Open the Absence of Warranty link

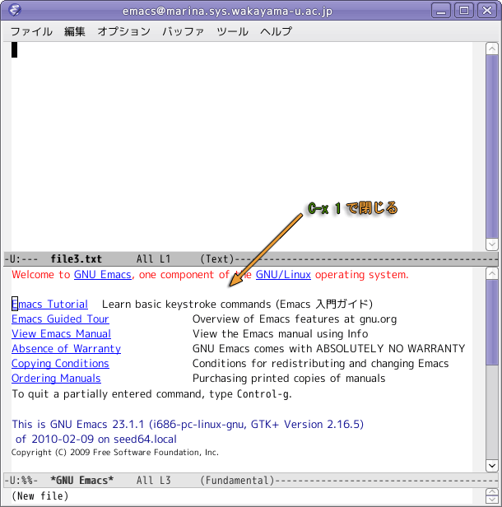[67, 349]
